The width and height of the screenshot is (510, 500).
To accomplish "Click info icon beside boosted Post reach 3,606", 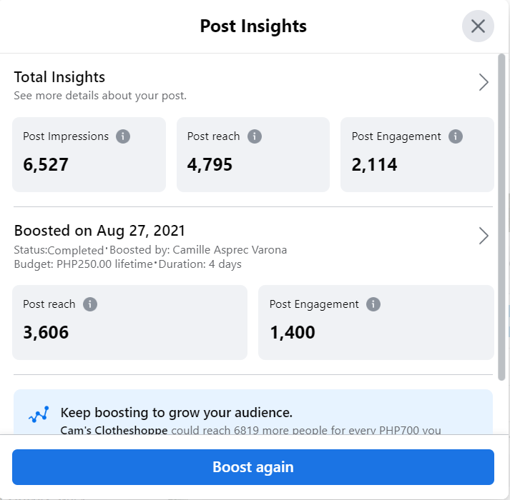I will (x=89, y=304).
